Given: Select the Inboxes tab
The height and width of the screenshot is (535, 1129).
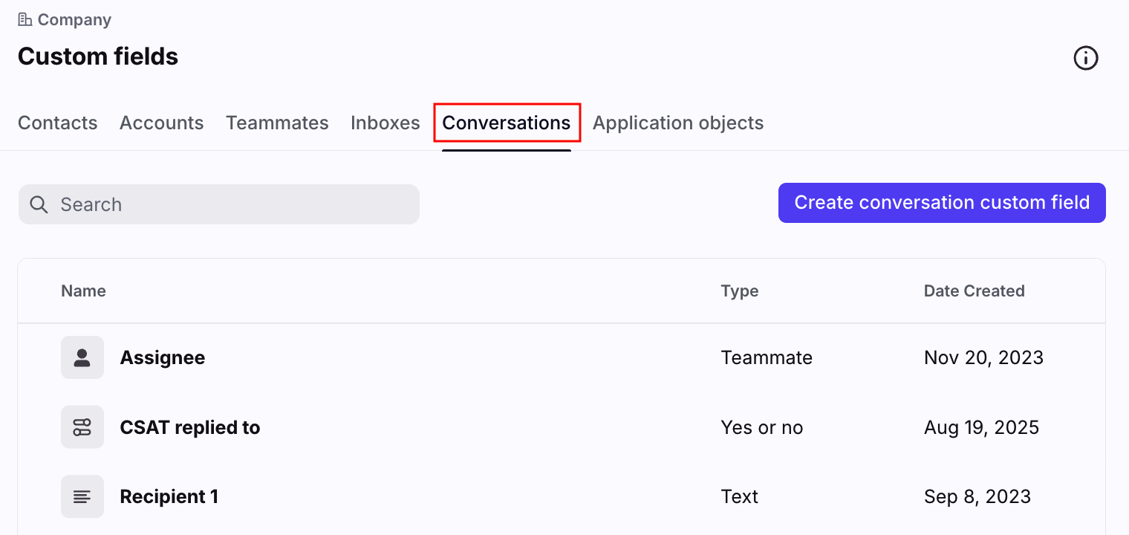Looking at the screenshot, I should (x=385, y=123).
